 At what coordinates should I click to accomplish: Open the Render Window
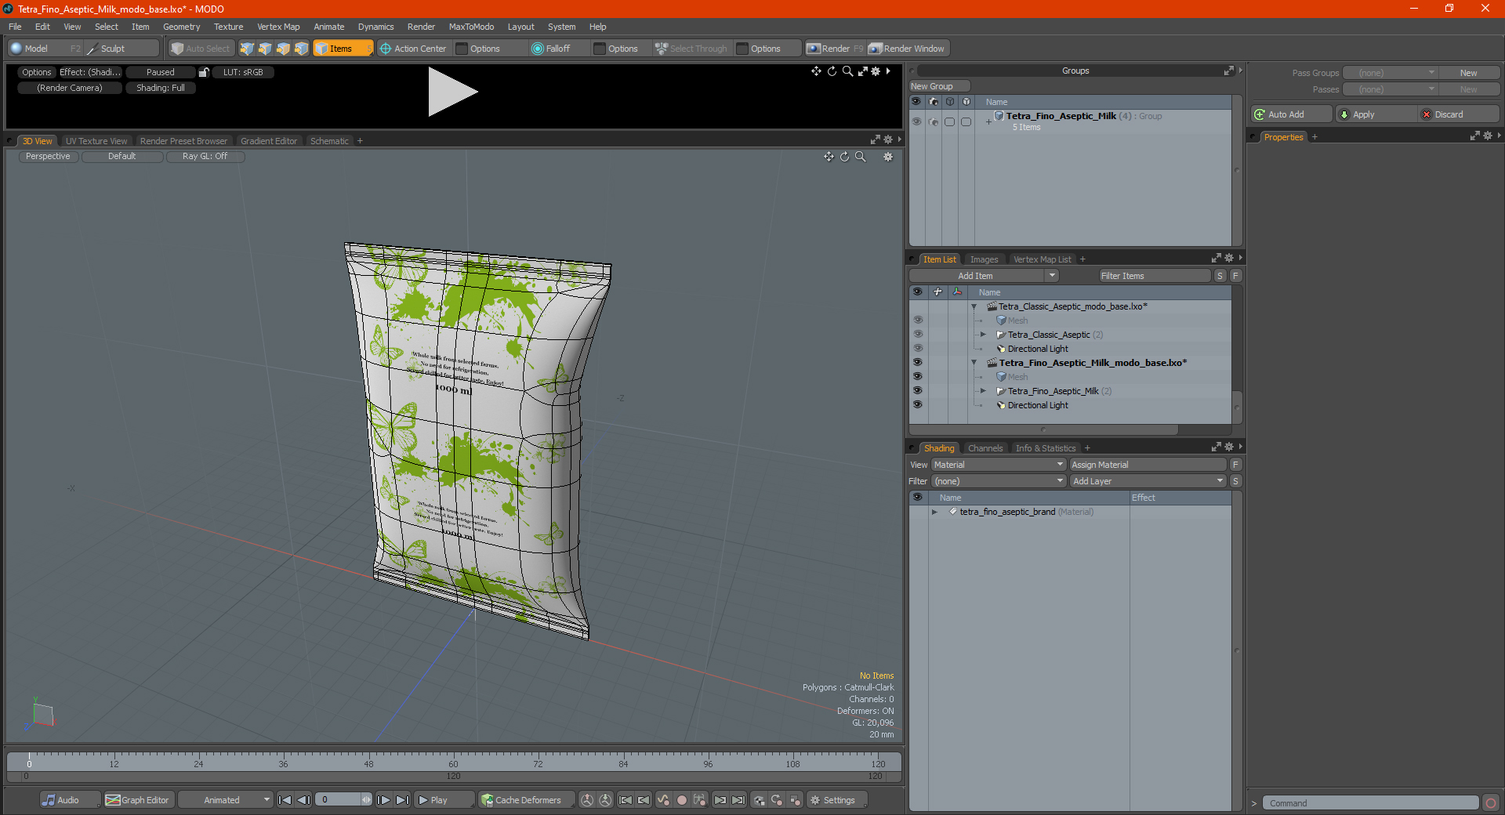point(908,49)
